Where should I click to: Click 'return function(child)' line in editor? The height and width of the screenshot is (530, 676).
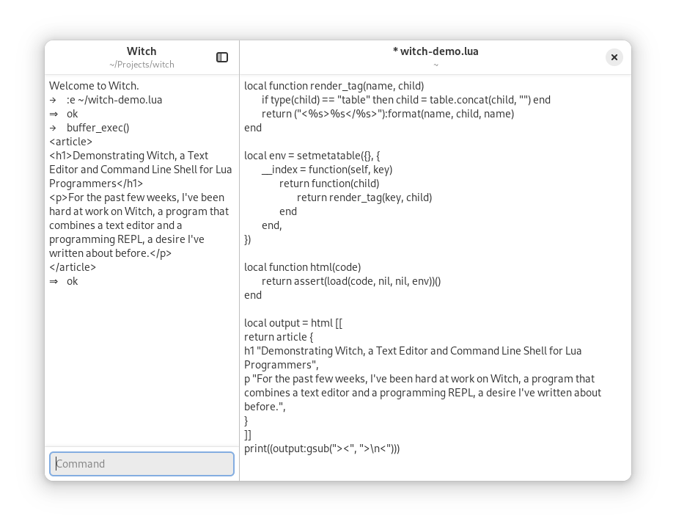coord(329,184)
